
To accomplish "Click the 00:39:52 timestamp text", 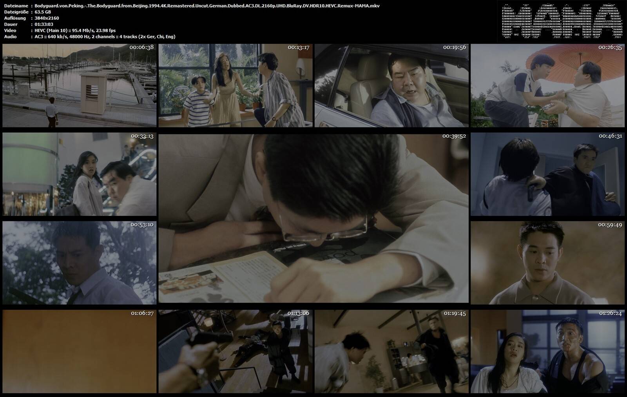I will click(454, 136).
